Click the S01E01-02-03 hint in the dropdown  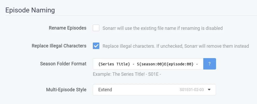(x=192, y=90)
